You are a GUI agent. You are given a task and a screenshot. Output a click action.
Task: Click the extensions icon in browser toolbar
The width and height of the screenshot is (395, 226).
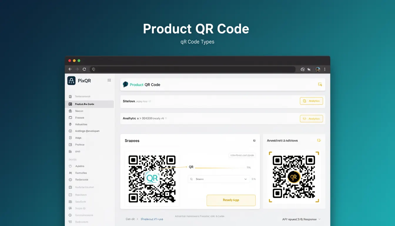coord(309,69)
